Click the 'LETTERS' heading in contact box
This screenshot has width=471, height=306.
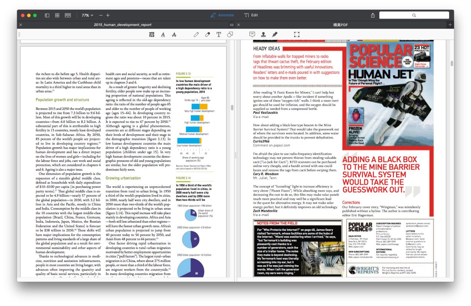[x=411, y=231]
